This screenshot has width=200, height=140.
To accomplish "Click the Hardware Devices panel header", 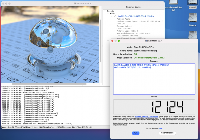I will tap(134, 7).
